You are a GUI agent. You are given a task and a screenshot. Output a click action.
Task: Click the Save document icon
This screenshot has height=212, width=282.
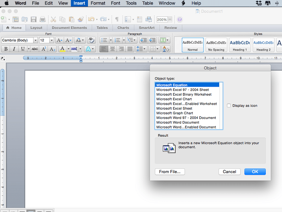[33, 19]
